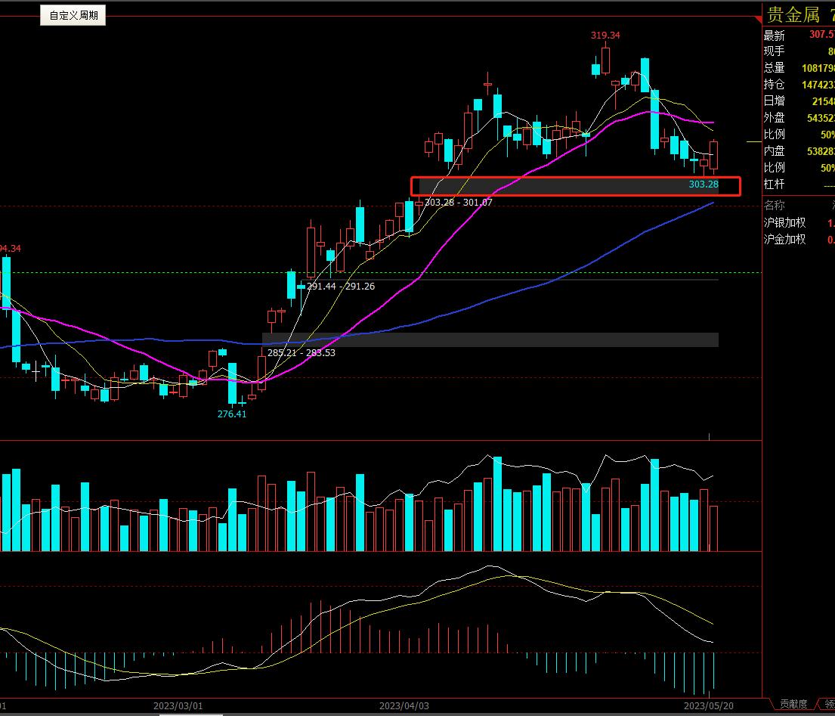Image resolution: width=835 pixels, height=716 pixels.
Task: Select the 最新 price row label
Action: click(x=775, y=36)
